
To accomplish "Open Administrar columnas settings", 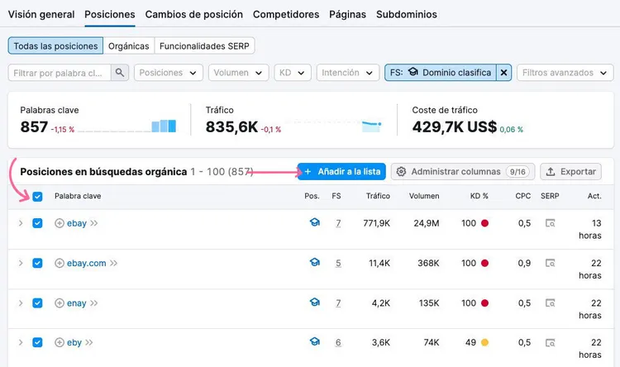I will click(463, 172).
